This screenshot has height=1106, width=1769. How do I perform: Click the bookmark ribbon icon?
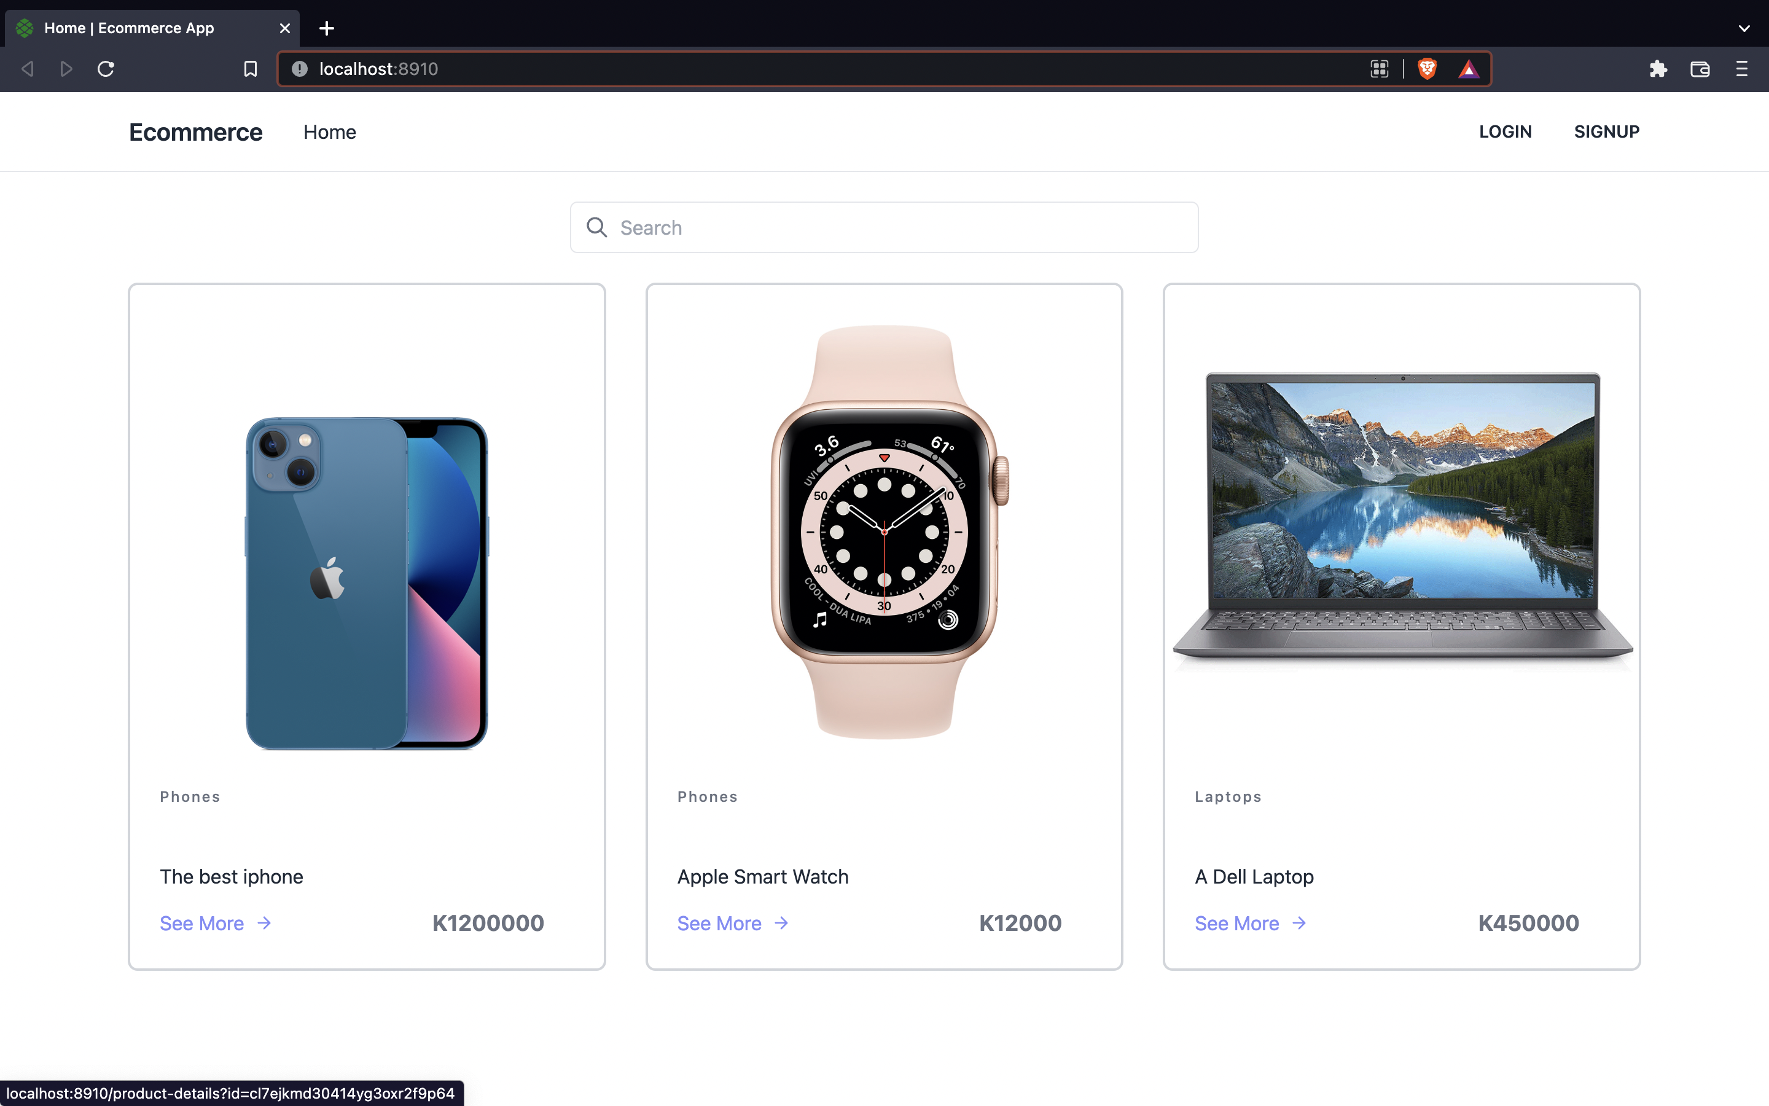coord(251,69)
